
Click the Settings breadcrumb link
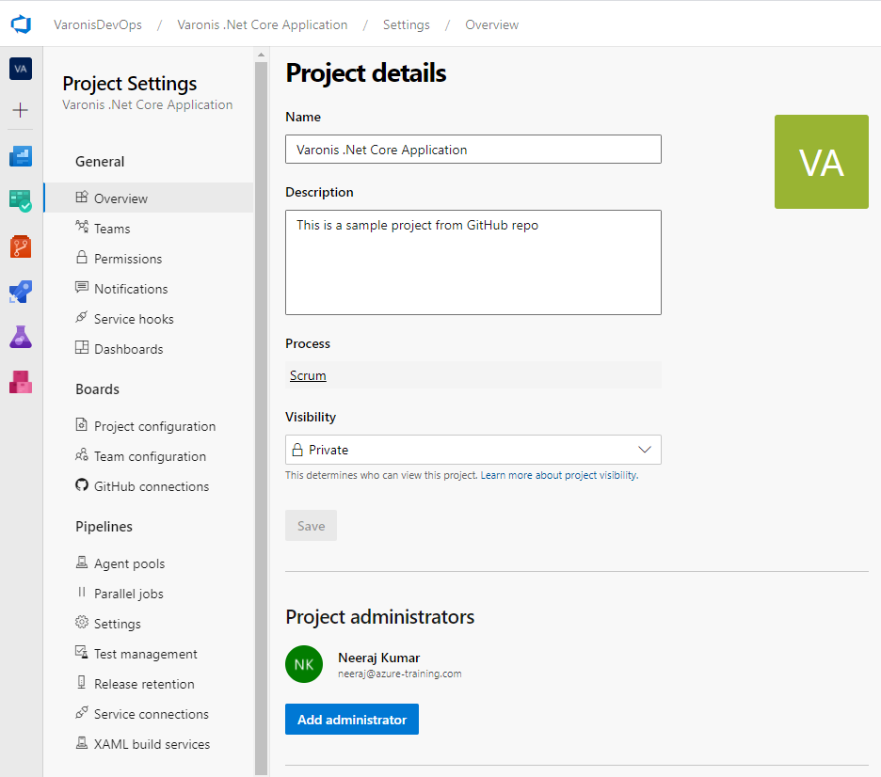point(407,24)
